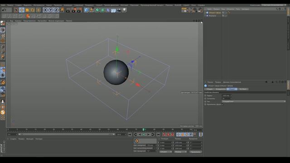Add a cube primitive object

coord(86,10)
